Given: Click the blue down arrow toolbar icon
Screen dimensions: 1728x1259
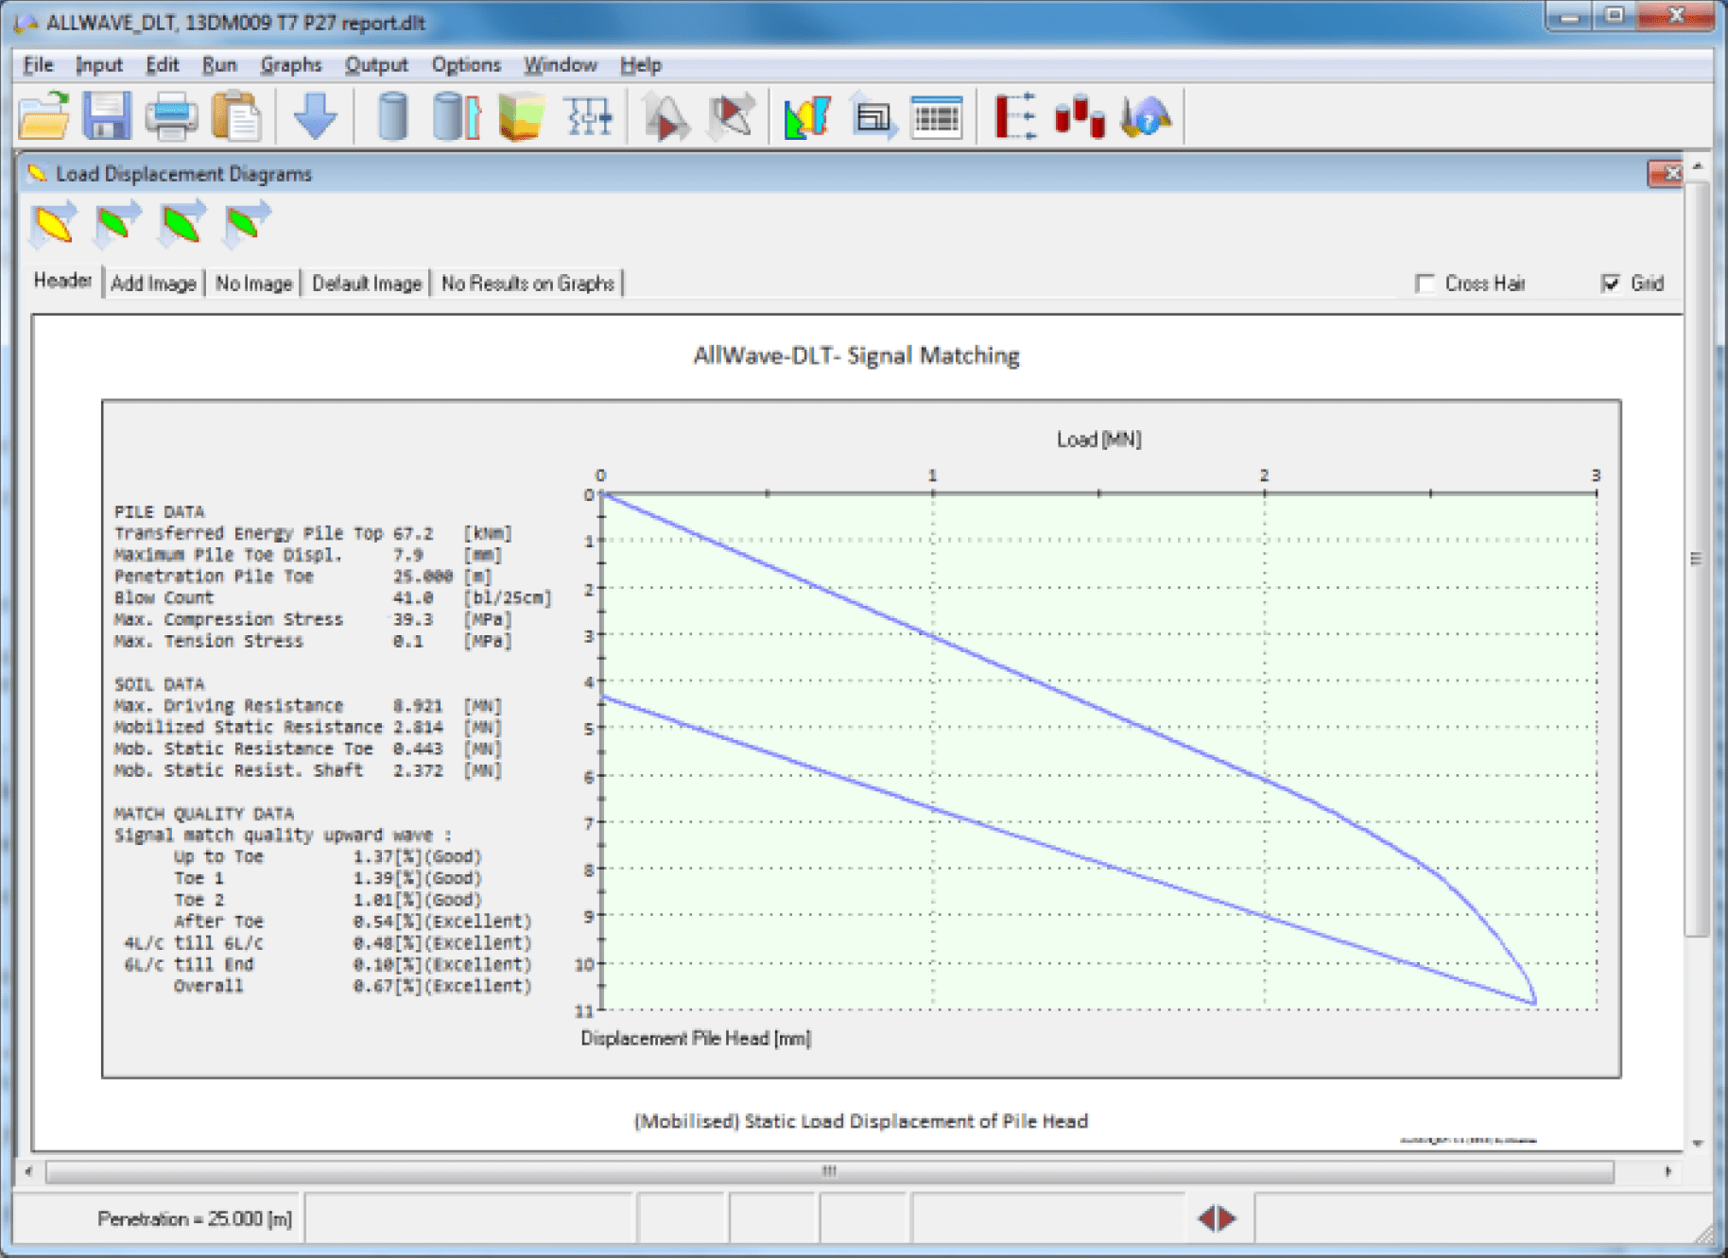Looking at the screenshot, I should (315, 116).
